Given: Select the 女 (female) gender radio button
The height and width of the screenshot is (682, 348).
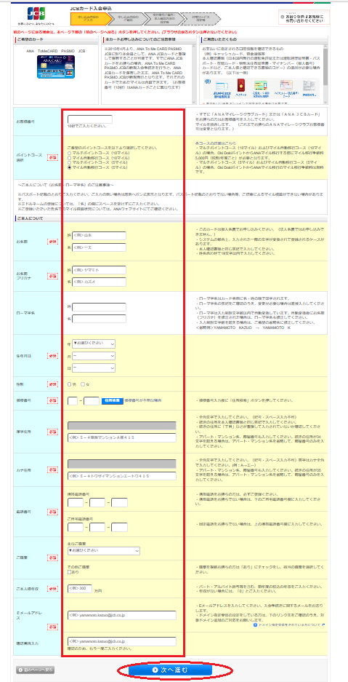Looking at the screenshot, I should pos(82,384).
